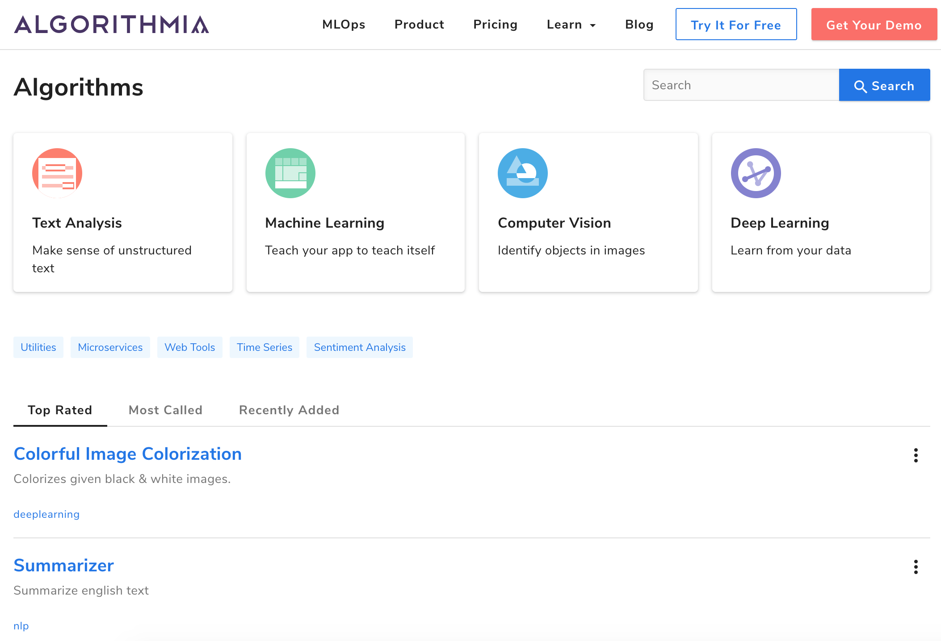
Task: Click 'Make sense of unstructured text' description
Action: coord(112,259)
